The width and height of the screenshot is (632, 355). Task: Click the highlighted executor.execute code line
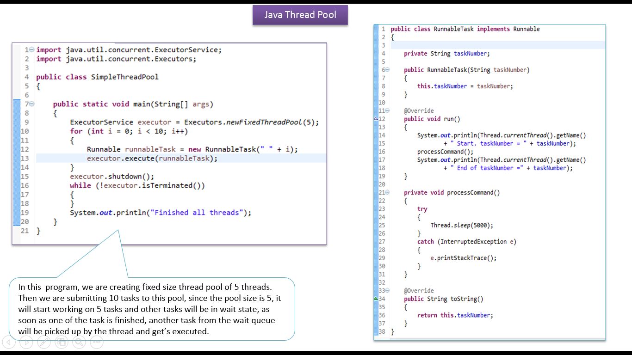click(151, 158)
